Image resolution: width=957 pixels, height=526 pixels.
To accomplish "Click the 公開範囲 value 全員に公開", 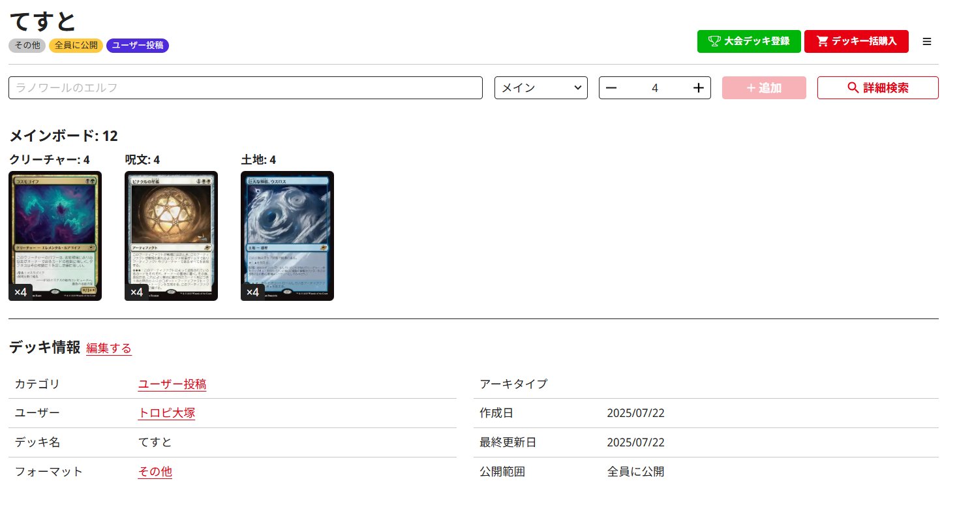I will tap(635, 472).
